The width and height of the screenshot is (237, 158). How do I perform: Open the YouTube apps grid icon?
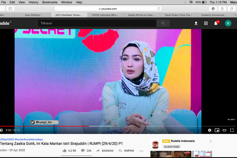206,23
